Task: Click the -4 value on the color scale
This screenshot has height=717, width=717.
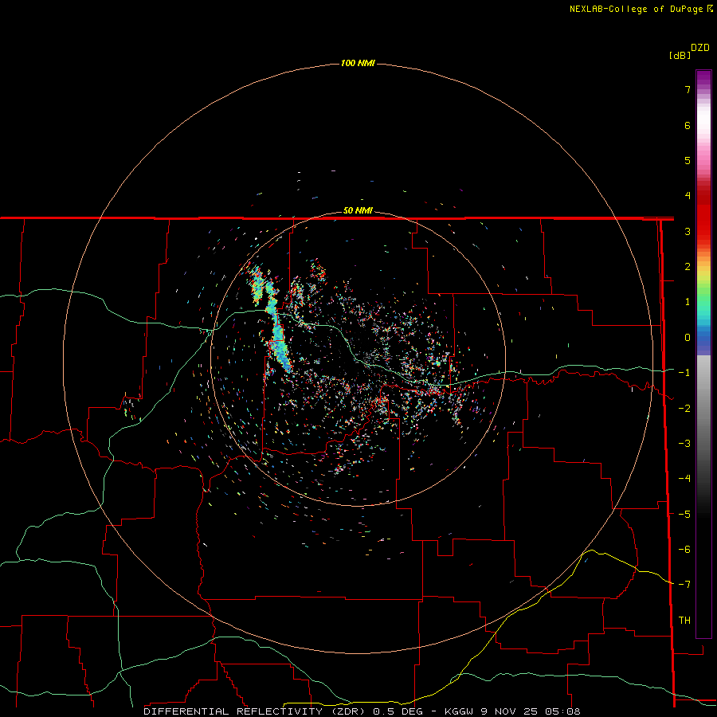Action: (x=684, y=479)
